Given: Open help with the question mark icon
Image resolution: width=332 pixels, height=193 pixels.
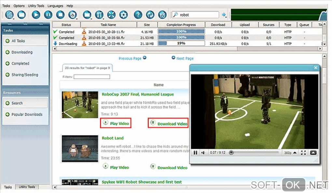Looking at the screenshot, I should (x=138, y=15).
